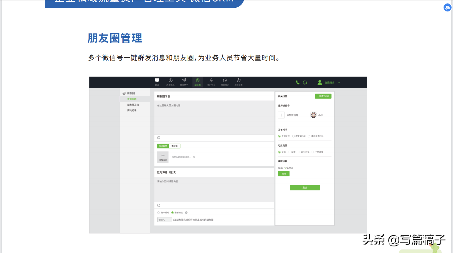This screenshot has height=253, width=453.
Task: Click the green 发送 button
Action: [305, 188]
